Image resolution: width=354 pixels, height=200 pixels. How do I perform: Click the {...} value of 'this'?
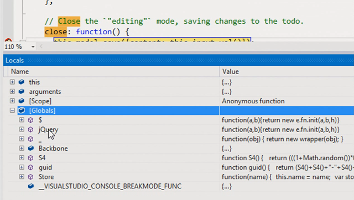(x=227, y=82)
